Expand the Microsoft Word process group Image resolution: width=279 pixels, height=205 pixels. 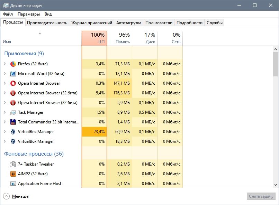tap(4, 74)
